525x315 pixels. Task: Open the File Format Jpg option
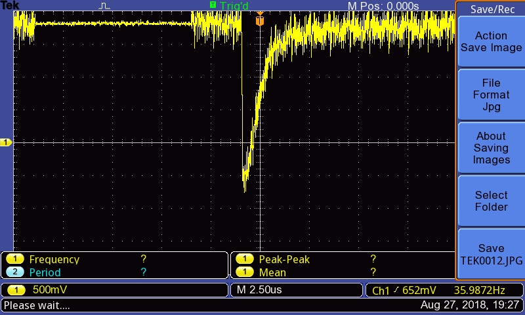pos(491,94)
